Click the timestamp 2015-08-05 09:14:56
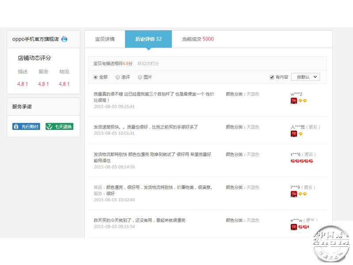 [x=114, y=167]
